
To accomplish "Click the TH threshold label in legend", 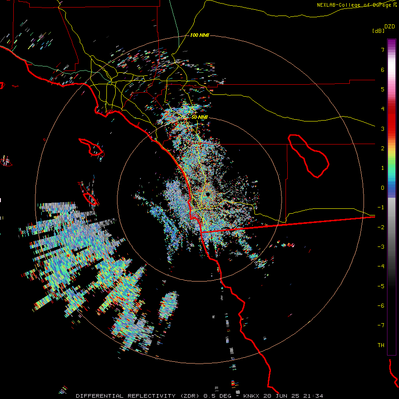I will tap(381, 345).
